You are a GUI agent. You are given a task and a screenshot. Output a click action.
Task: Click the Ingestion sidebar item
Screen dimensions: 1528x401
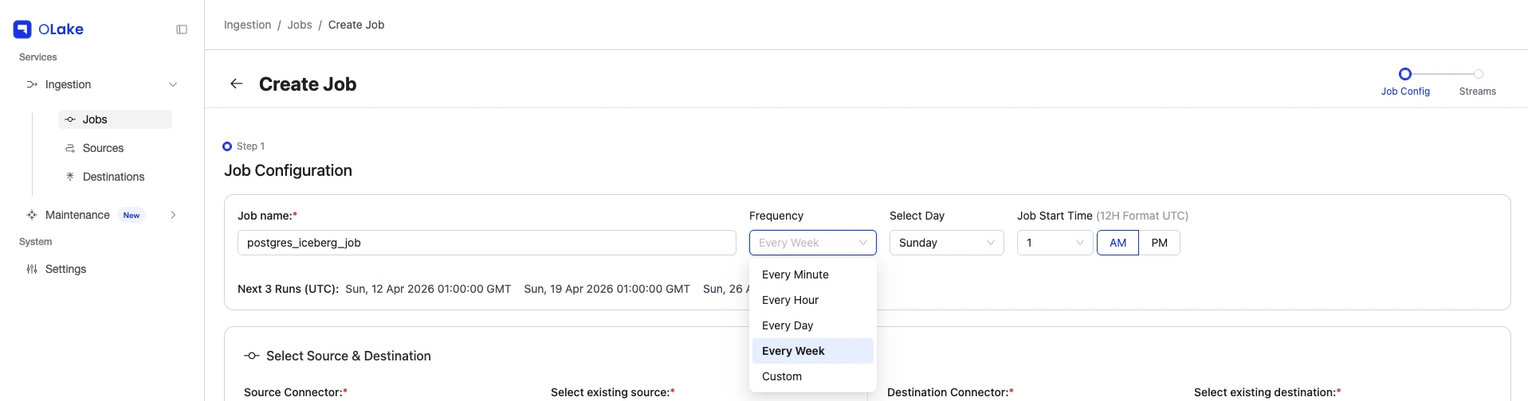point(102,84)
